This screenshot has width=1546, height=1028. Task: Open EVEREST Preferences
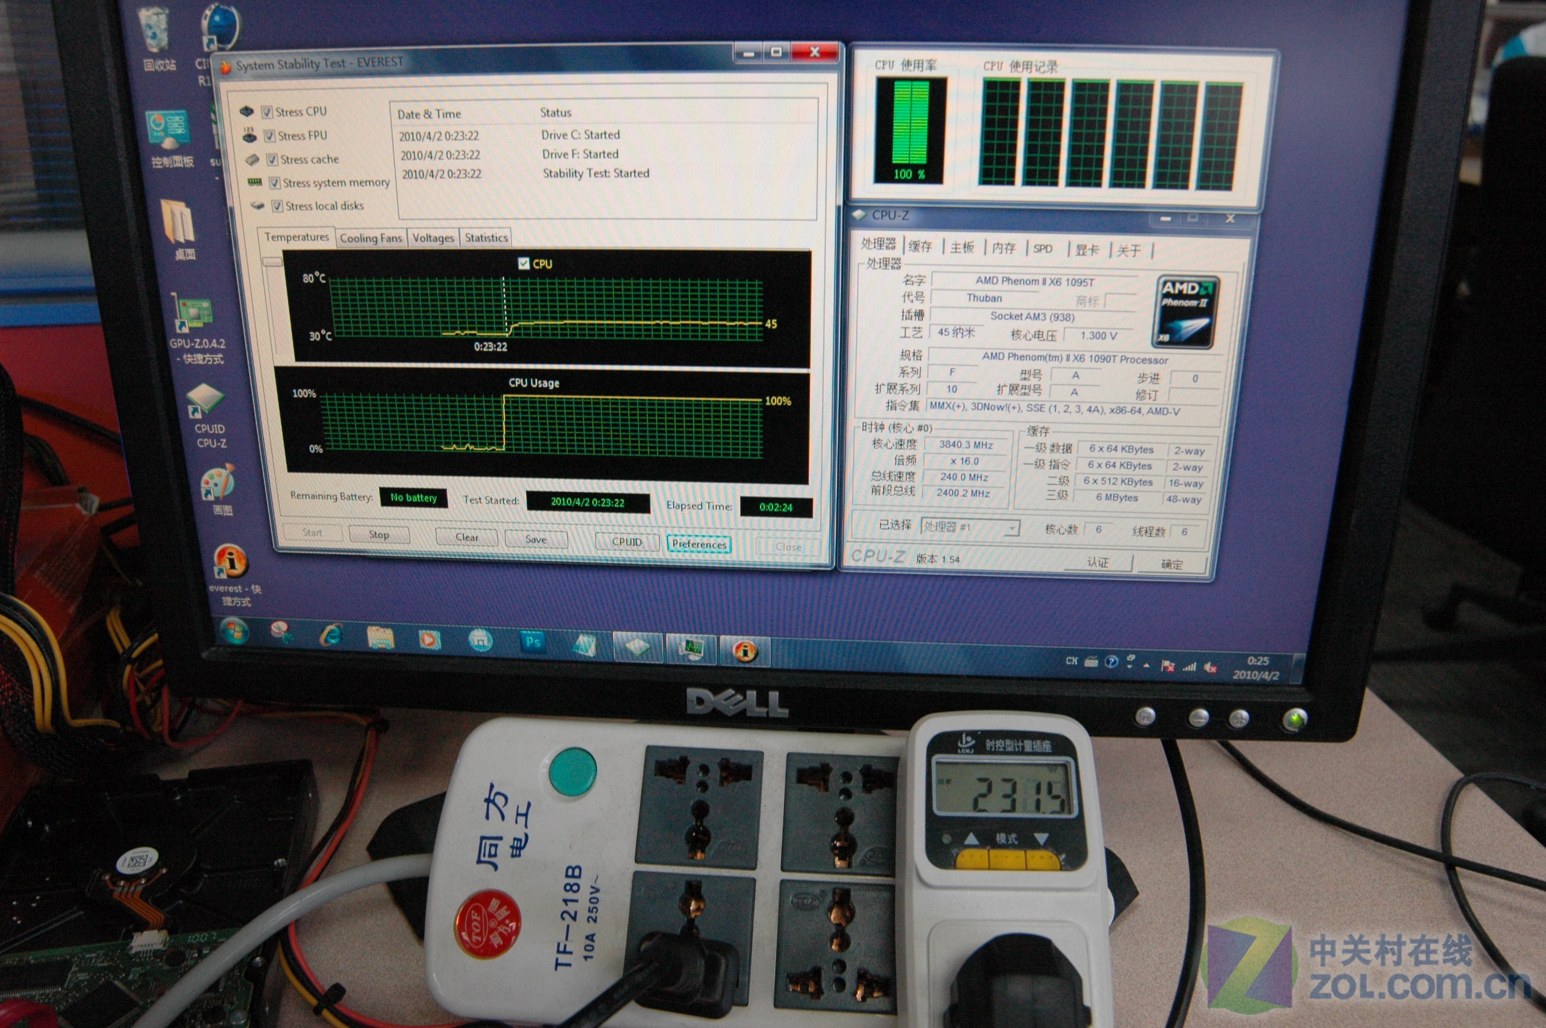click(x=700, y=544)
